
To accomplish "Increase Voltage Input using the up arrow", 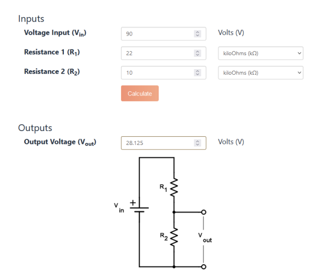I will 197,32.
